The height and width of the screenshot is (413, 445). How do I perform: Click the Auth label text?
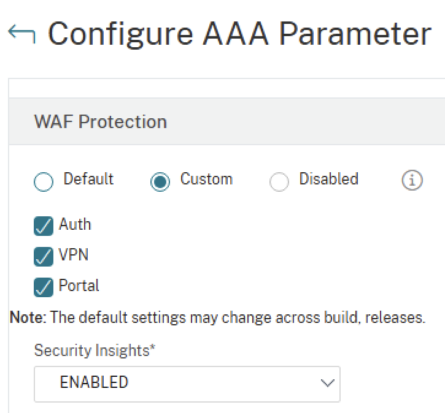[x=75, y=225]
